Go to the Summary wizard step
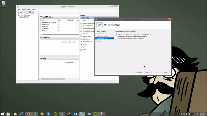Viewport: 207px width, 116px height. tap(99, 41)
